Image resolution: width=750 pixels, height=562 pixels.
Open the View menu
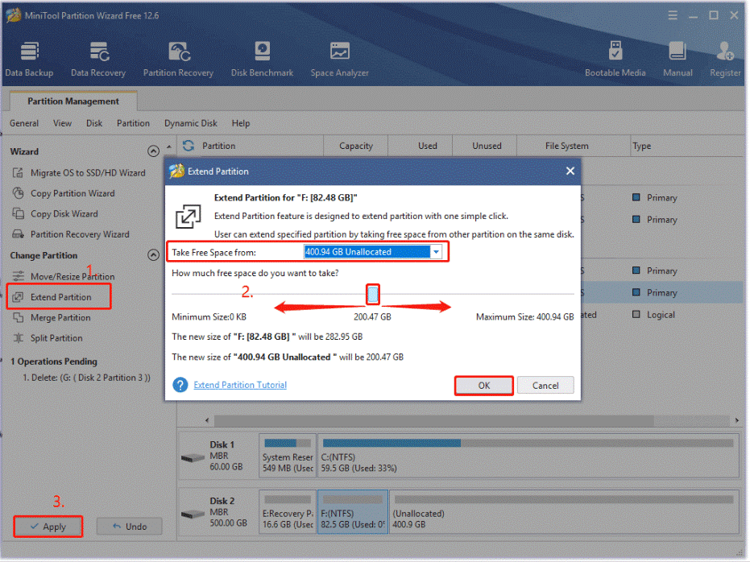(x=62, y=123)
